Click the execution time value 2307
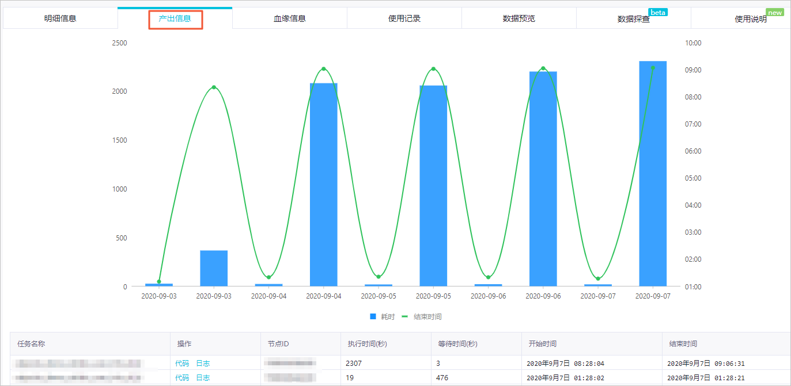791x386 pixels. click(x=354, y=363)
